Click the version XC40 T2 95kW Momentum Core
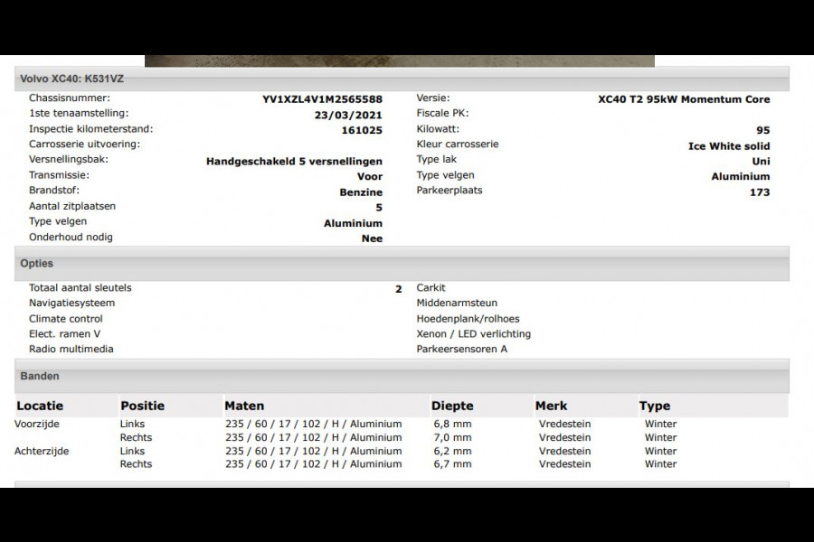 point(686,99)
